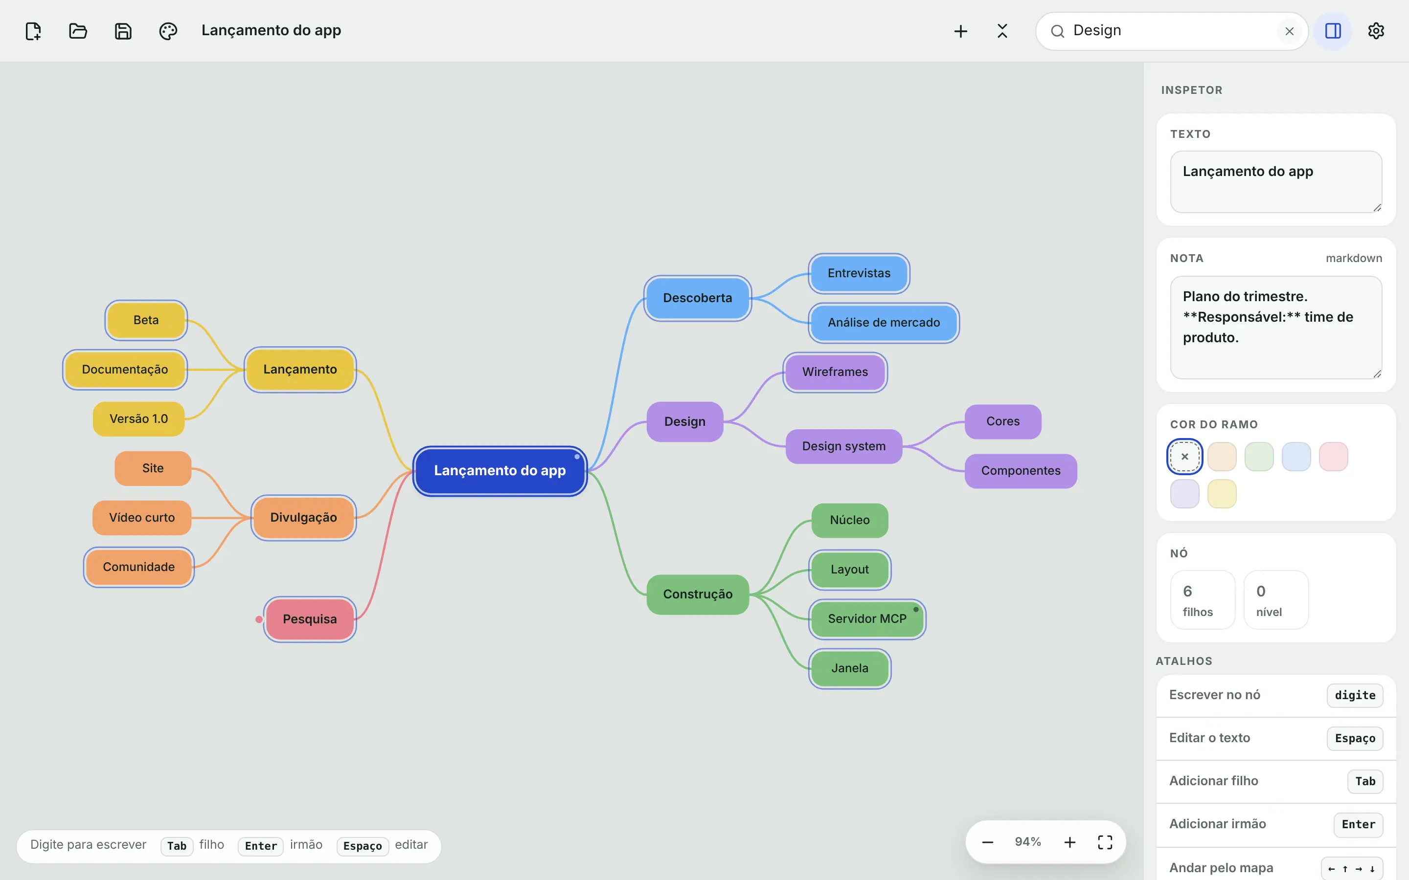Select the Pesquisa node

[310, 619]
